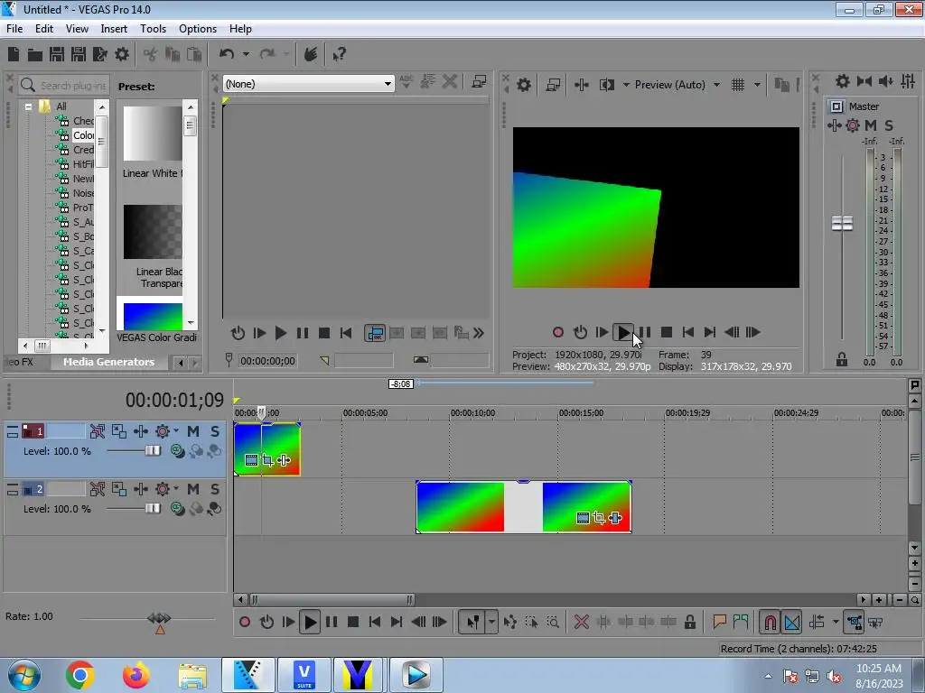Screen dimensions: 925x693
Task: Toggle Automatic Crossfades button
Action: pyautogui.click(x=792, y=622)
